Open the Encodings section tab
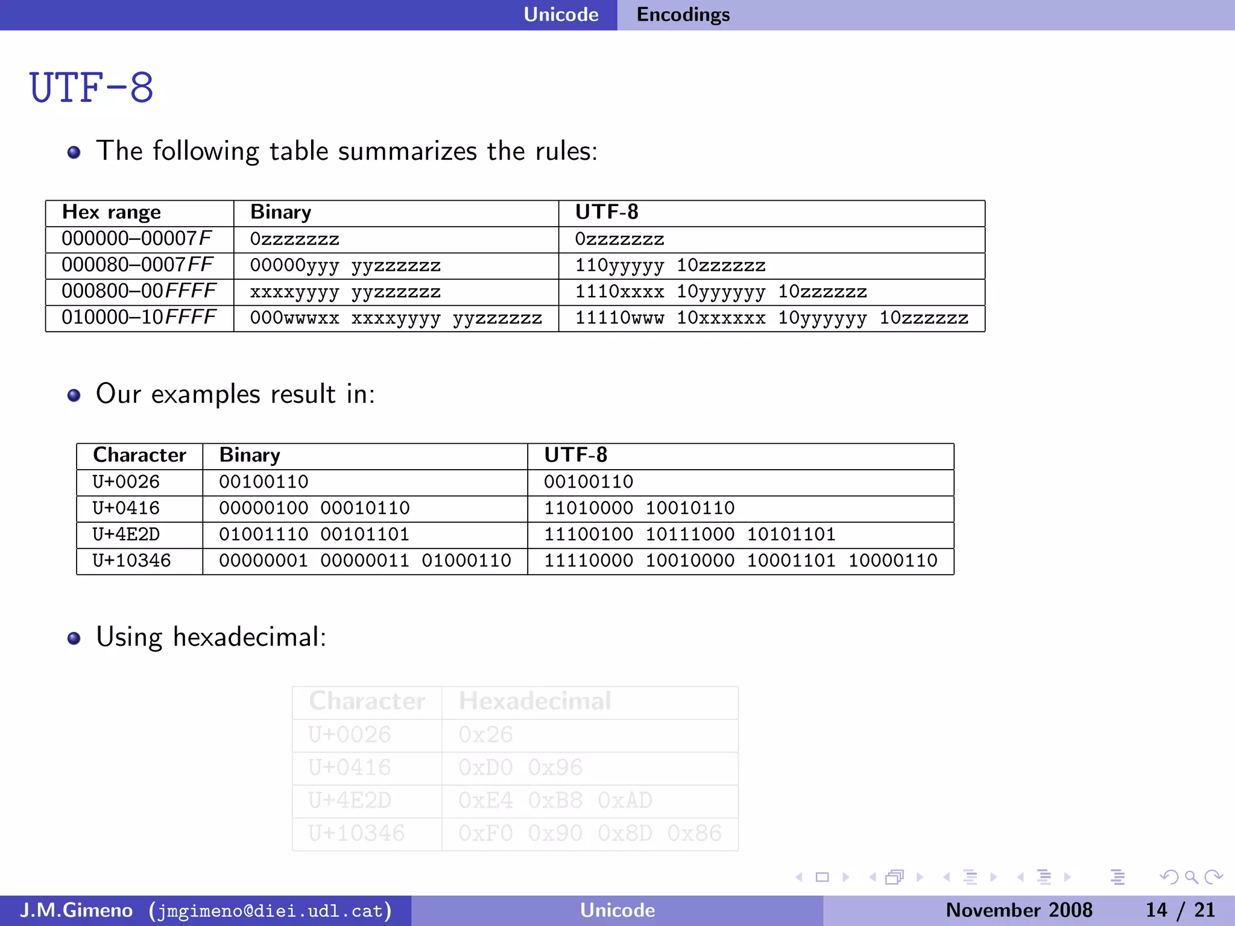 pyautogui.click(x=683, y=14)
